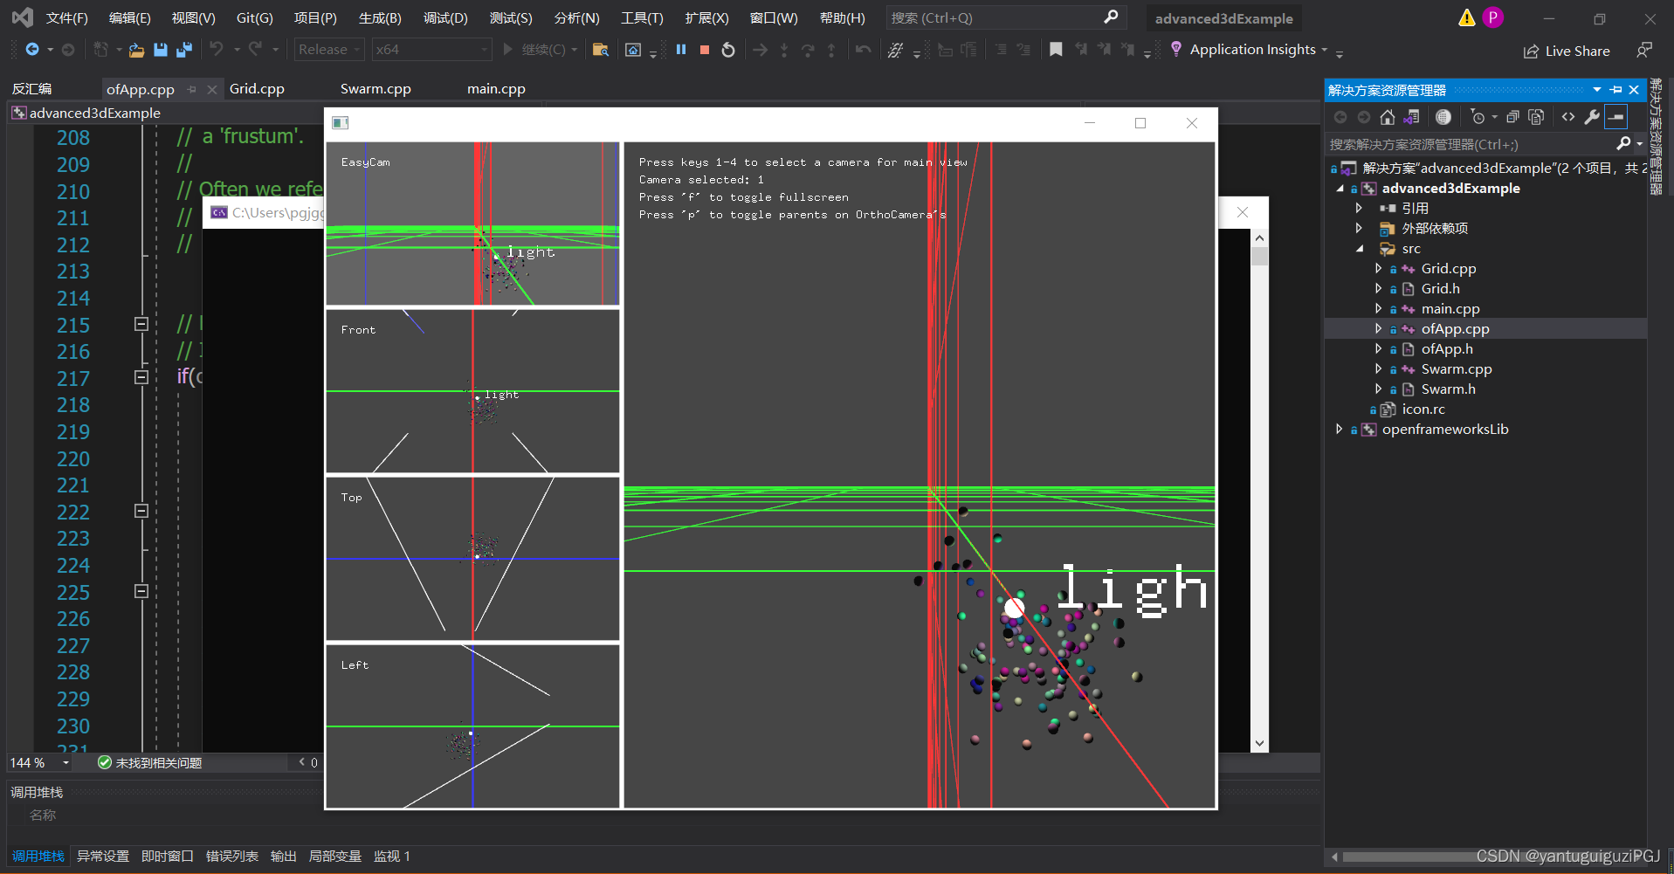
Task: Pause execution using the Break All icon
Action: click(681, 50)
